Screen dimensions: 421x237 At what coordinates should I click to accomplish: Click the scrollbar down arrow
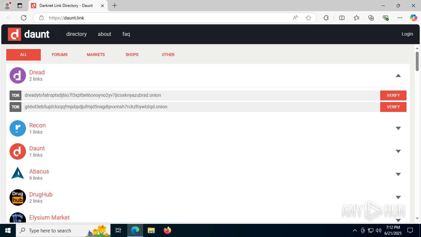point(417,218)
